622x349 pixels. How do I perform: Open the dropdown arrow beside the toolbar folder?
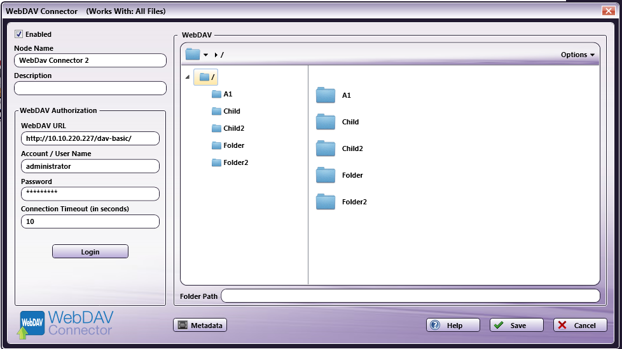click(205, 55)
